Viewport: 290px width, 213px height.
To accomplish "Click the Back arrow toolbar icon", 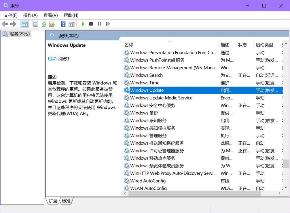I will (x=5, y=24).
